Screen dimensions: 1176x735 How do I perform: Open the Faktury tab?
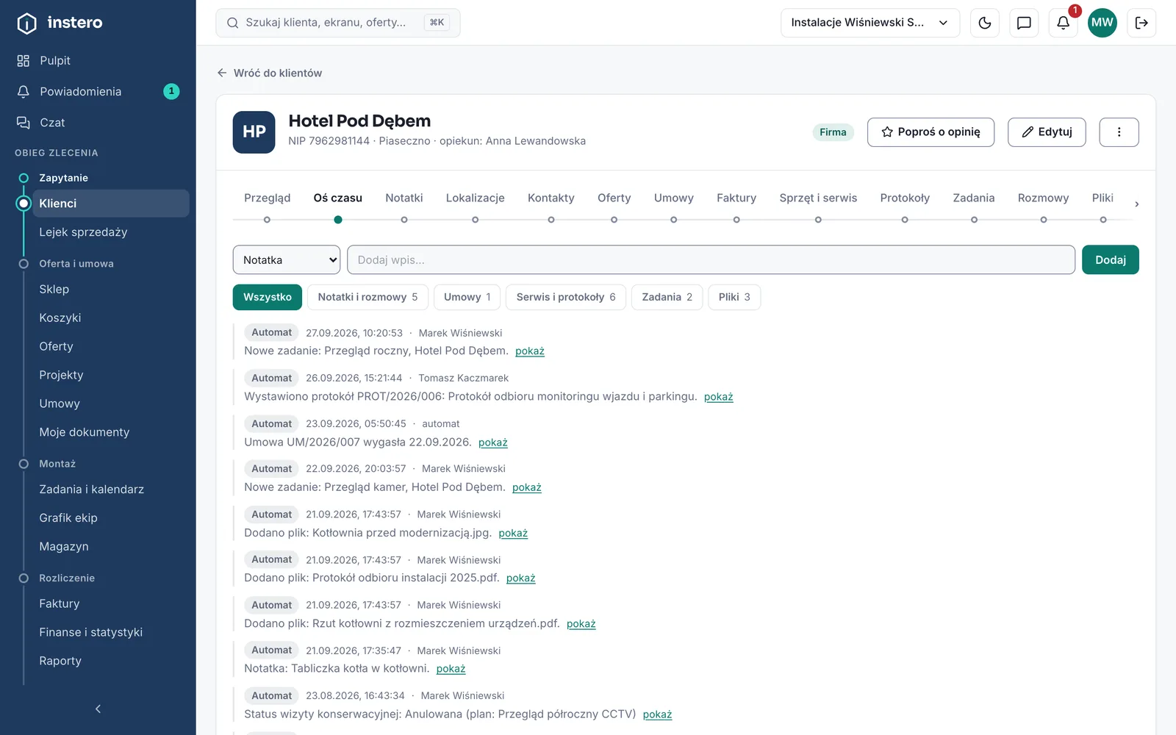(x=736, y=198)
